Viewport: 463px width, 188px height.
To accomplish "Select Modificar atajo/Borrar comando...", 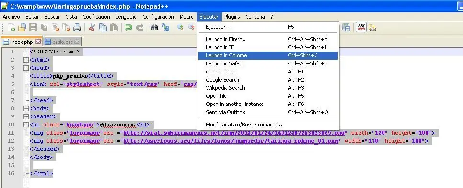I will coord(268,125).
